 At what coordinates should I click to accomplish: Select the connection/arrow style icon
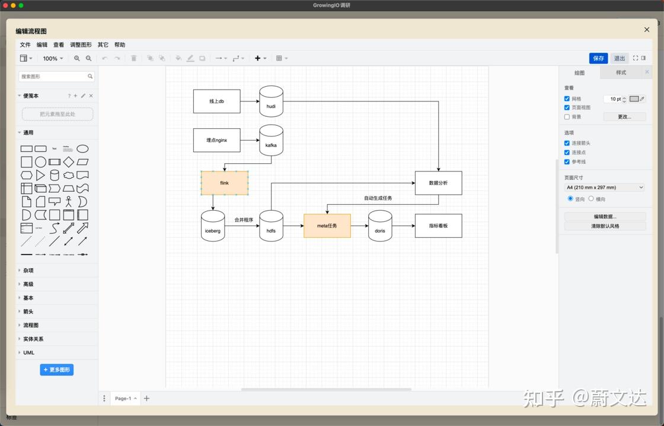[219, 58]
